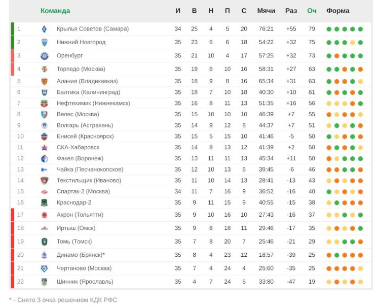The height and width of the screenshot is (306, 375).
Task: Open the Балтика (Калининград) team link
Action: (x=88, y=92)
